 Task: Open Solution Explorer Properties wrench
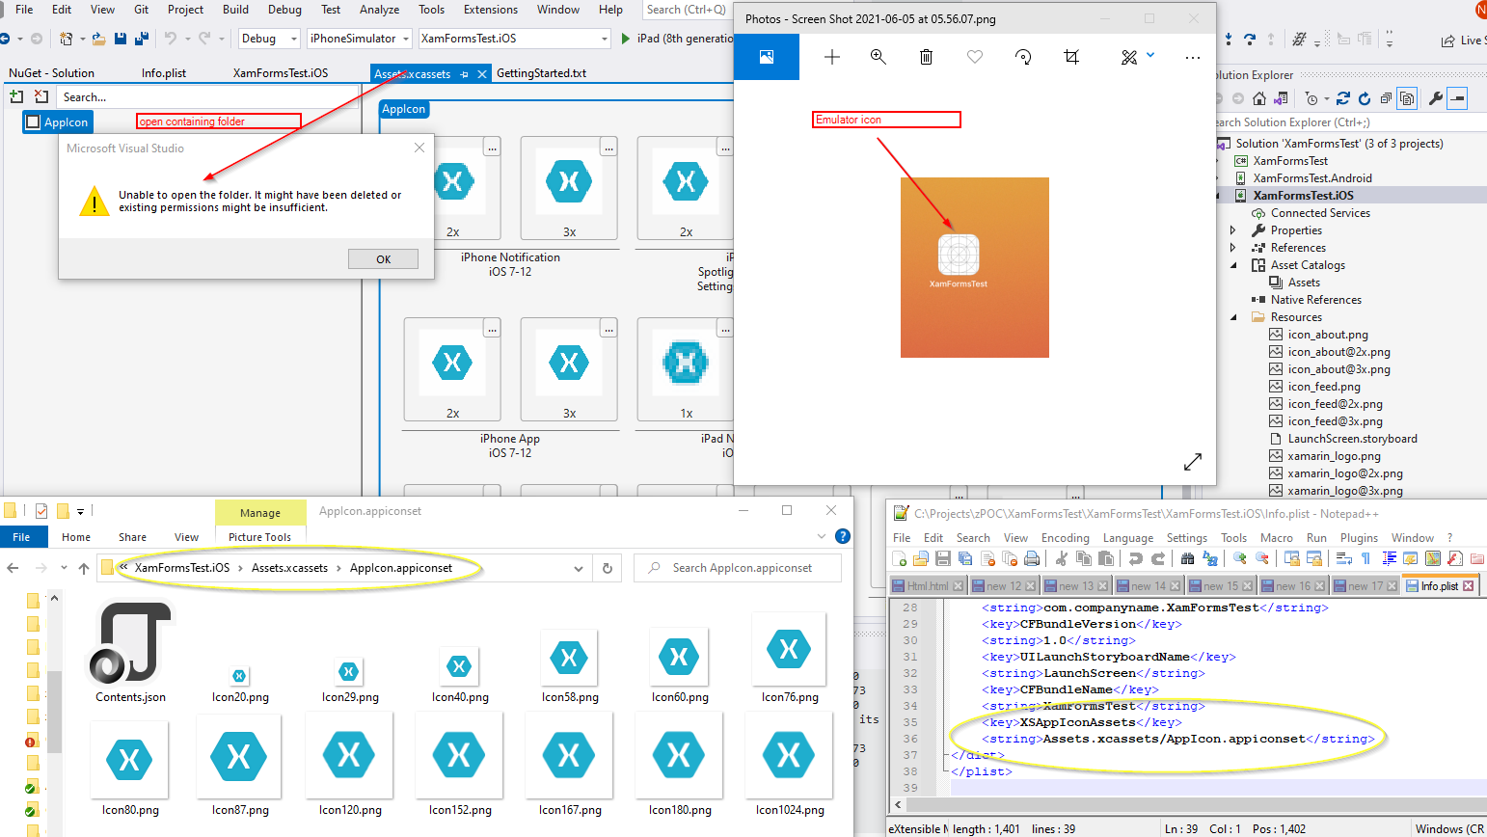pyautogui.click(x=1436, y=98)
